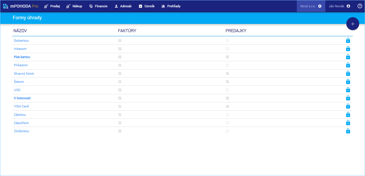This screenshot has width=365, height=176.
Task: Toggle Predajky checkbox for Inkasom
Action: click(227, 49)
